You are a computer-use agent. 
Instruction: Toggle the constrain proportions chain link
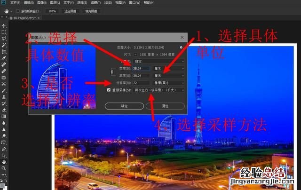[x=112, y=72]
